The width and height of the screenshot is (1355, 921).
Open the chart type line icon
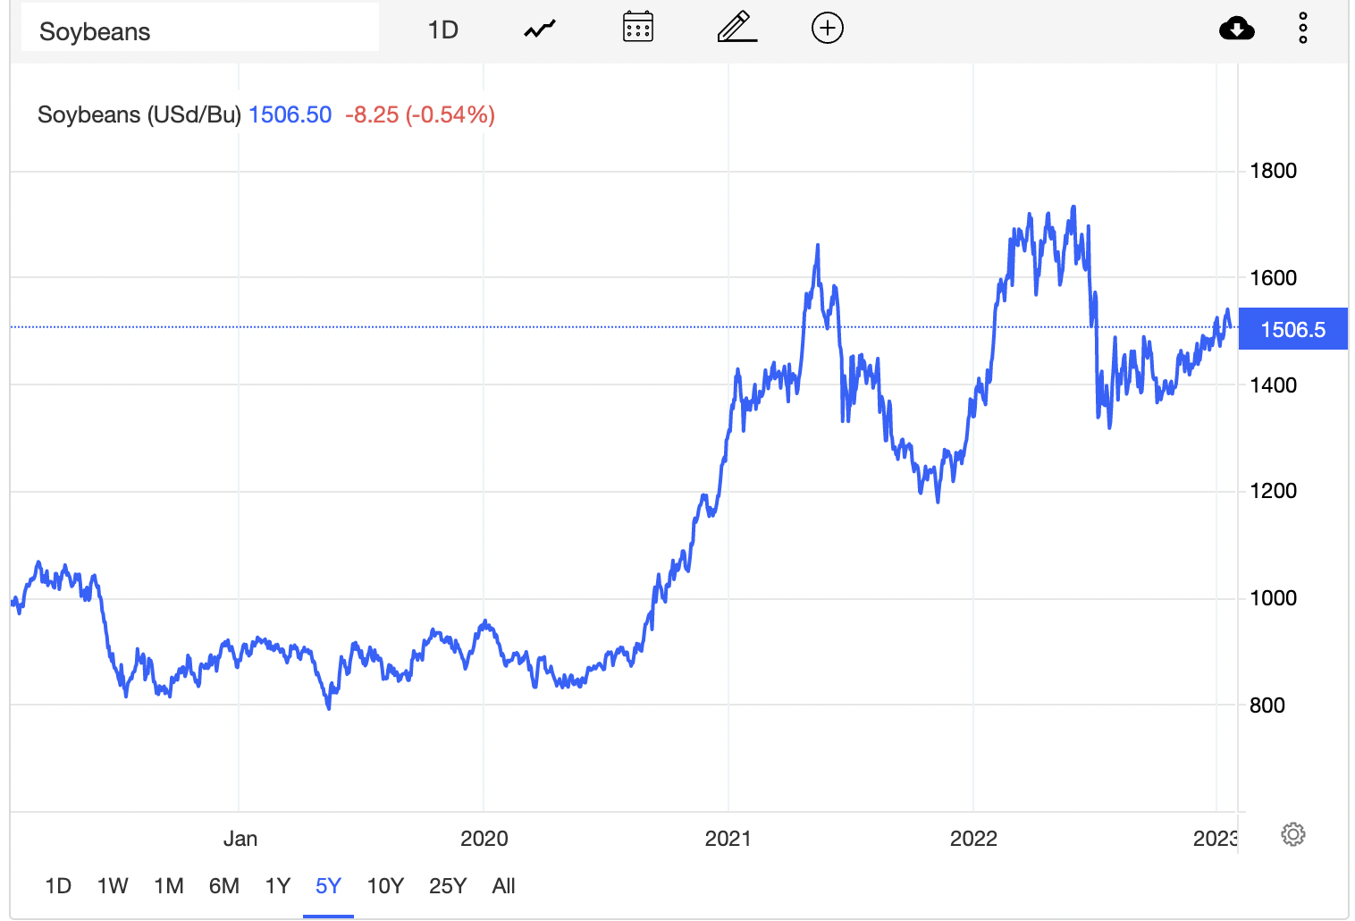coord(540,30)
